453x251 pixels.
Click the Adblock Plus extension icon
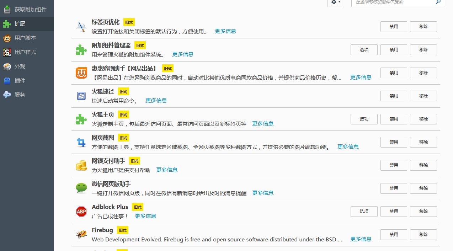81,211
